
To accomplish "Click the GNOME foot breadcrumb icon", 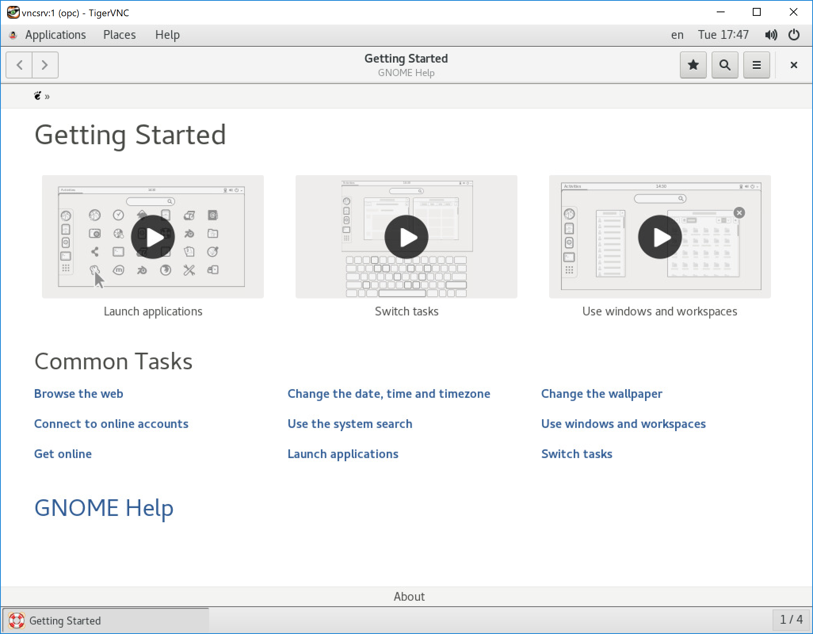I will click(x=38, y=96).
